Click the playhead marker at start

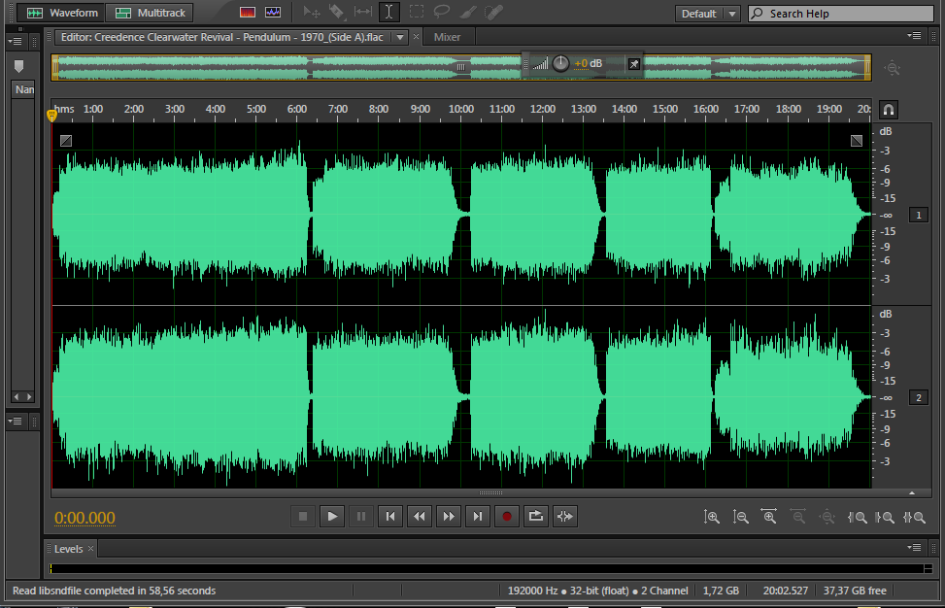coord(51,115)
